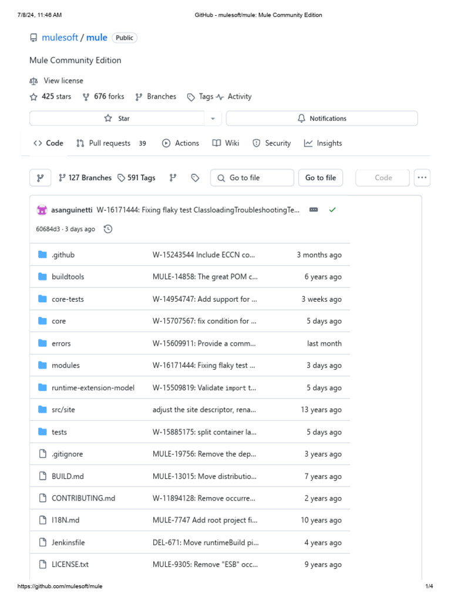
Task: Click the repository icon beside mulesoft
Action: [33, 38]
